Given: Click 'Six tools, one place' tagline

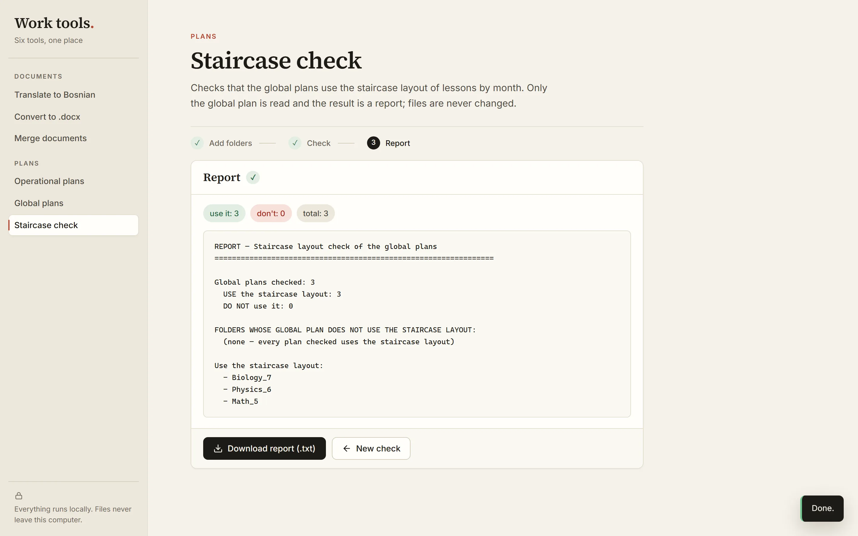Looking at the screenshot, I should (49, 40).
